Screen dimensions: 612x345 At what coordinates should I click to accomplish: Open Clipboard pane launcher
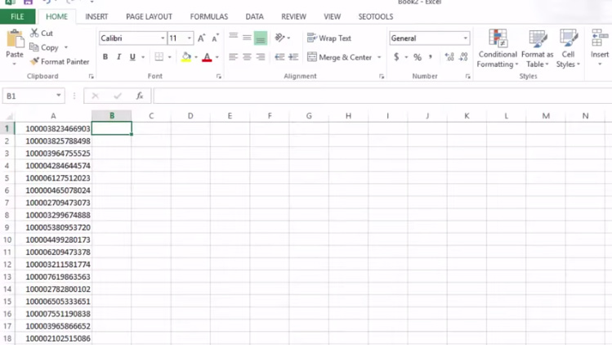point(92,77)
